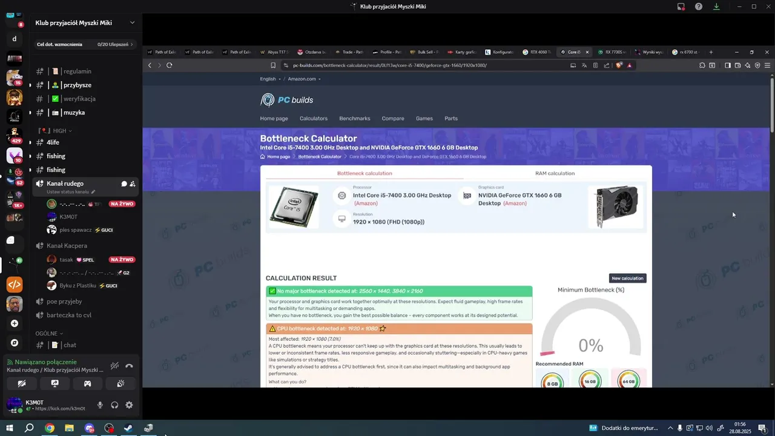Click Discord download update arrow
Screen dimensions: 775x436
click(716, 7)
